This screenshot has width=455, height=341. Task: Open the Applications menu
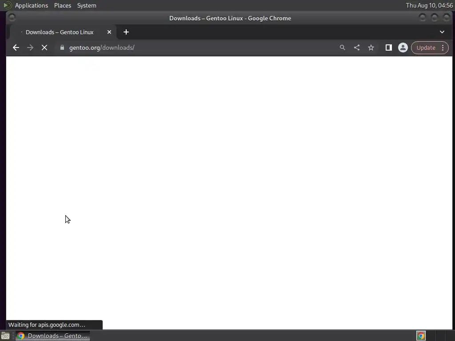[32, 5]
